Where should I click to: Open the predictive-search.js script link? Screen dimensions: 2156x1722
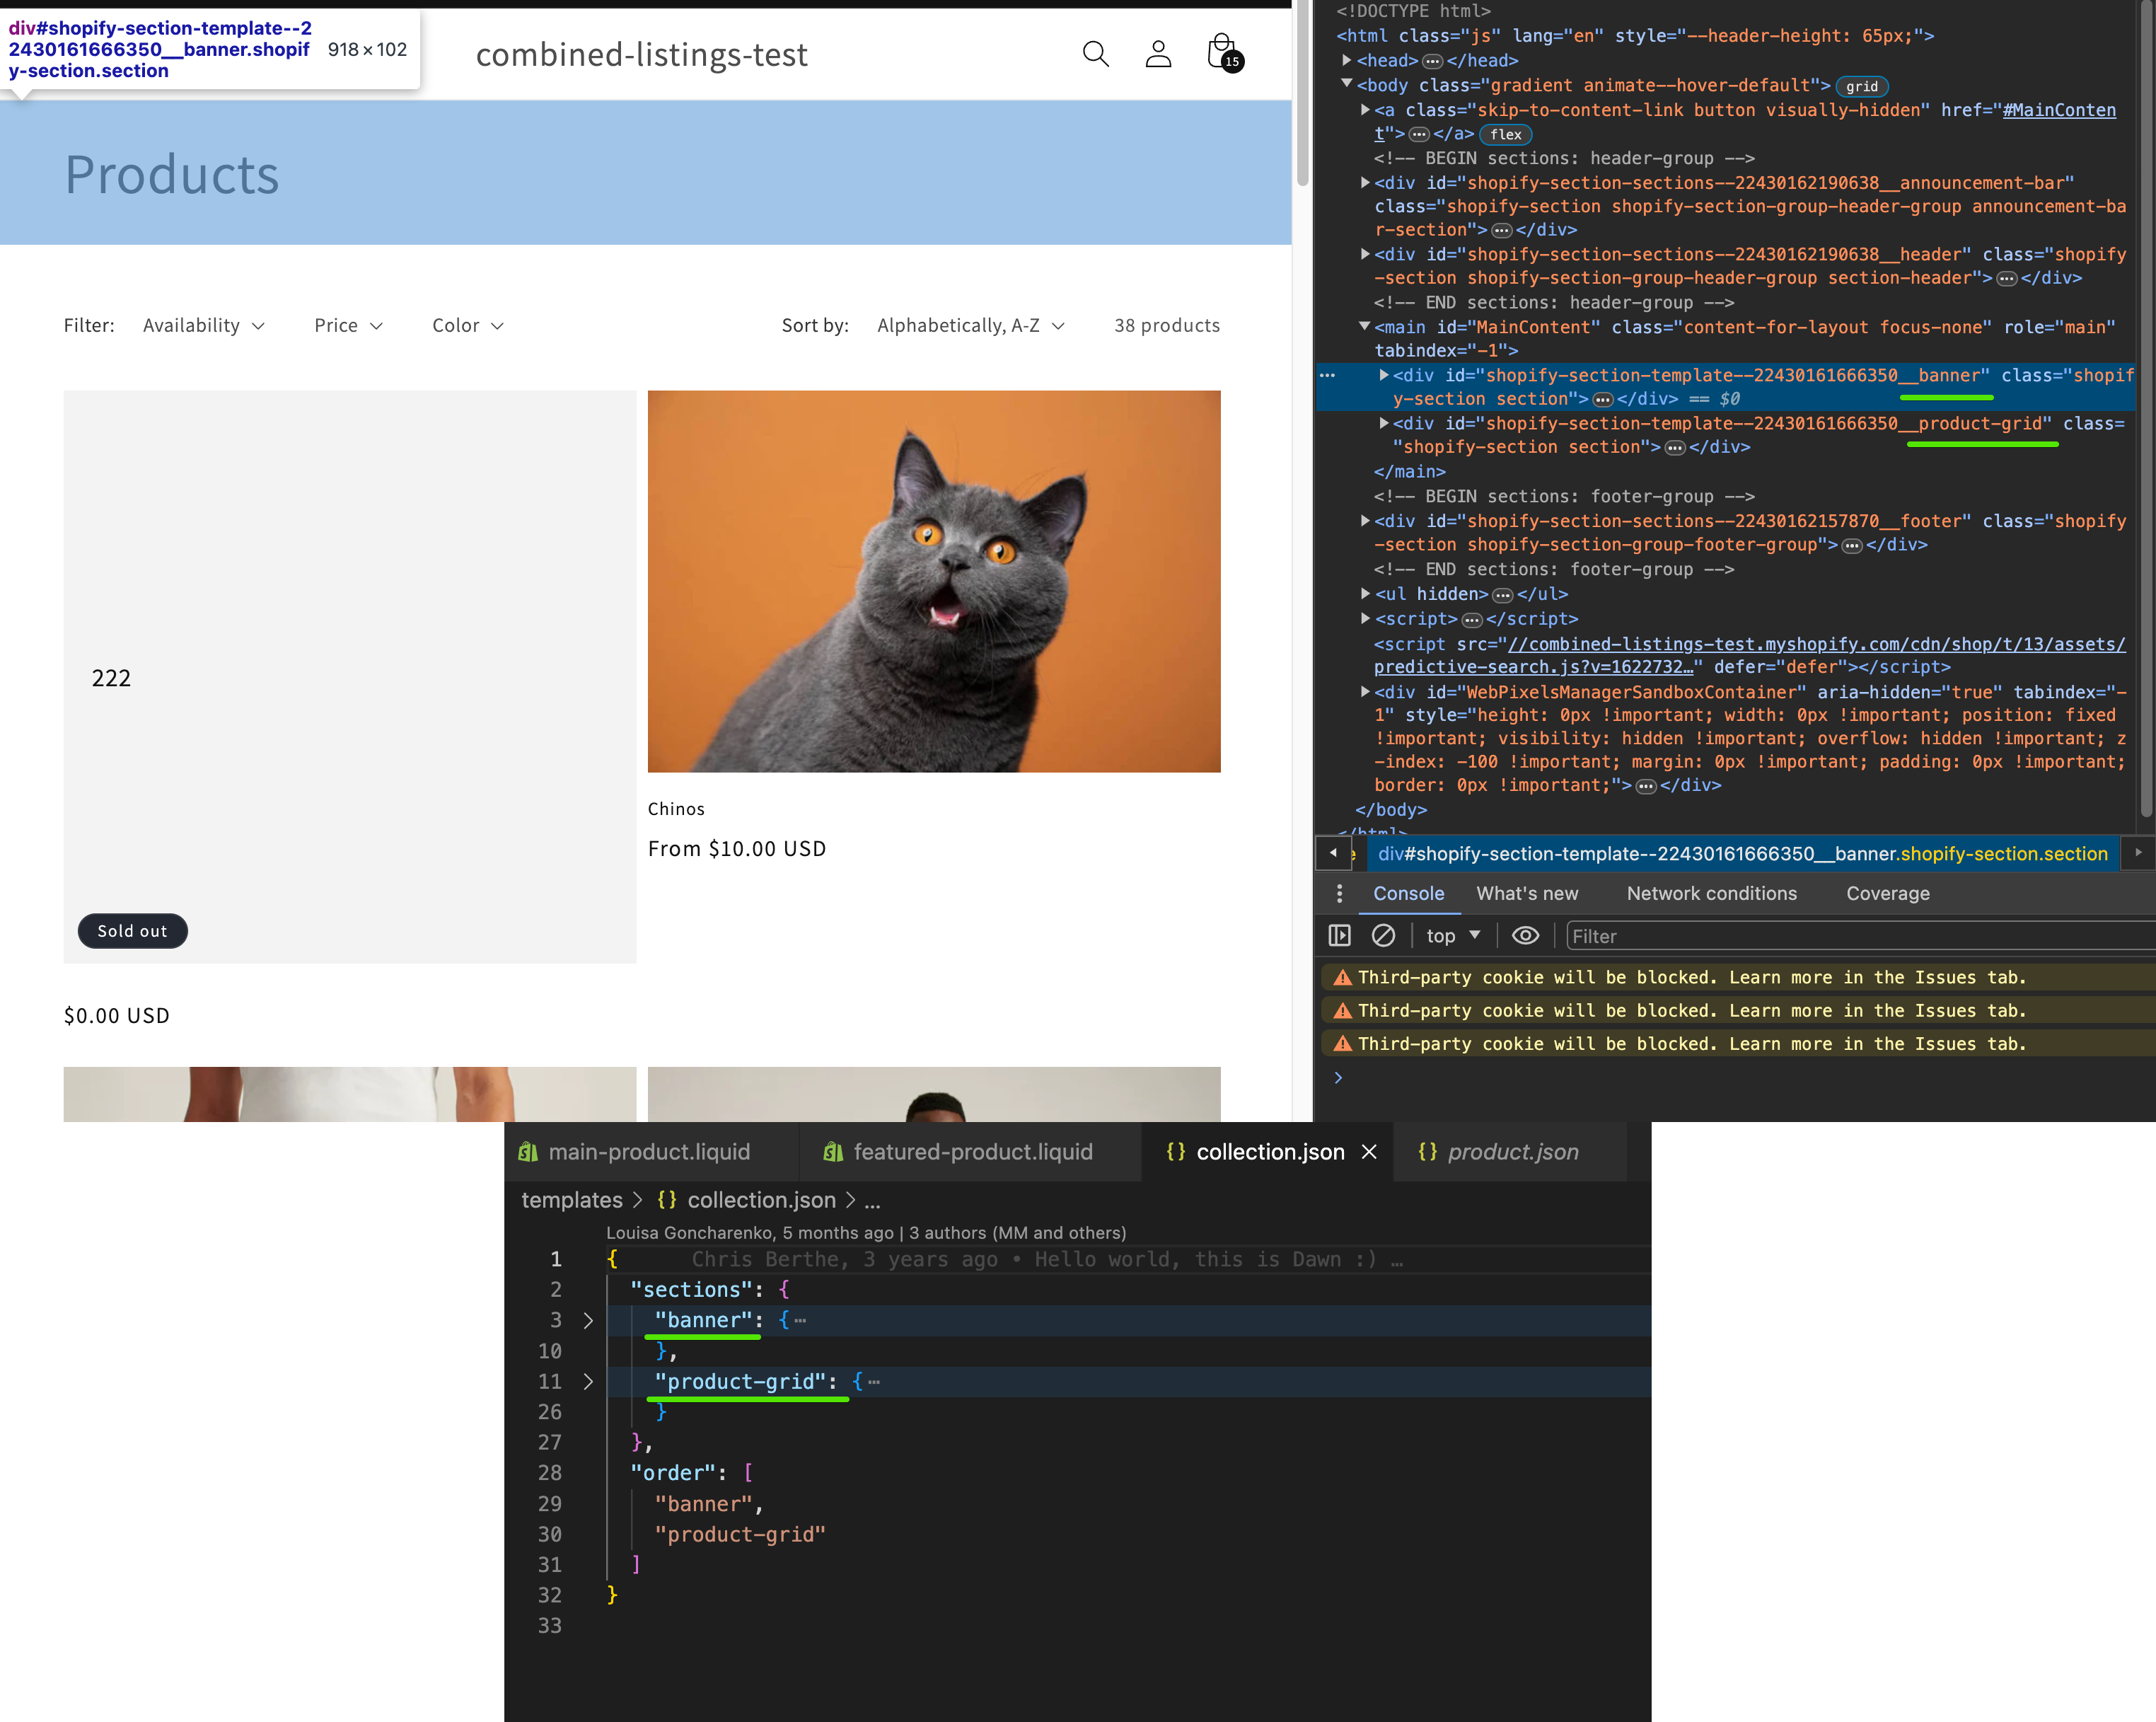1750,655
